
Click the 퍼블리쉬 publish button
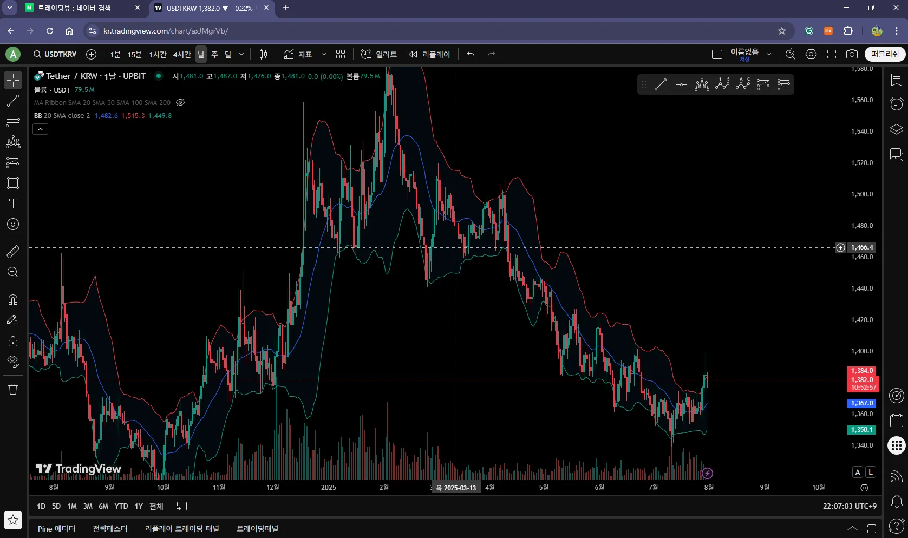[885, 54]
